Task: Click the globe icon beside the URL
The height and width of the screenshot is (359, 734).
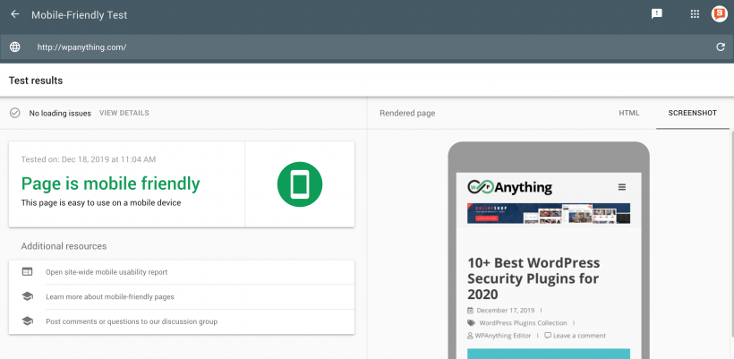Action: click(15, 47)
